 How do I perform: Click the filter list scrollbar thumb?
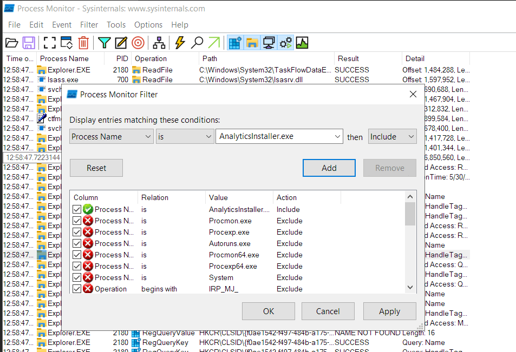(410, 214)
